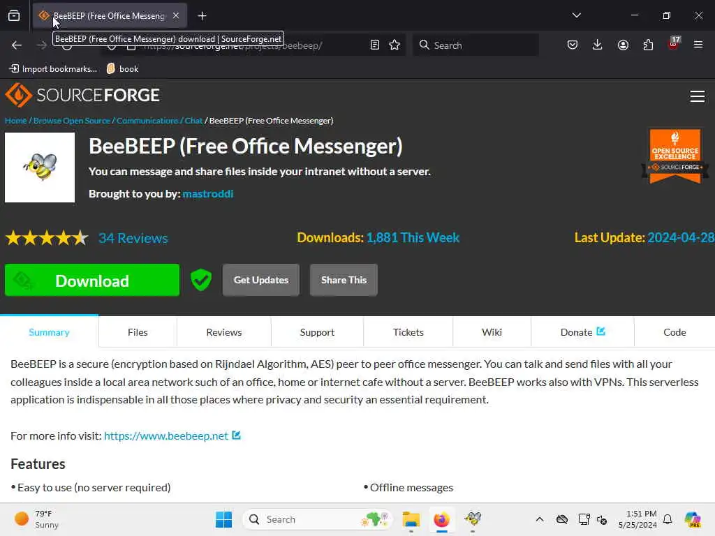Toggle reader view in address bar
Screen dimensions: 715x536
click(x=375, y=45)
